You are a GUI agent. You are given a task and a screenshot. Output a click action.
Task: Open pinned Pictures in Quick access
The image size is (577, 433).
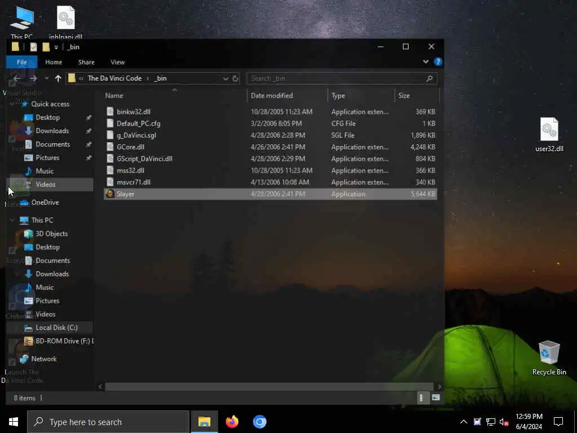pos(47,158)
